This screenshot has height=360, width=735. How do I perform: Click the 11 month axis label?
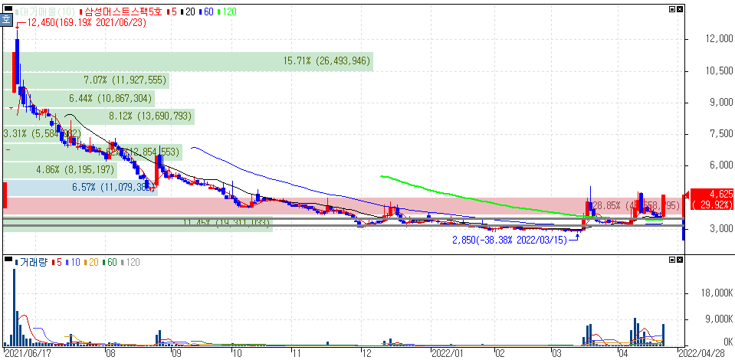(297, 352)
